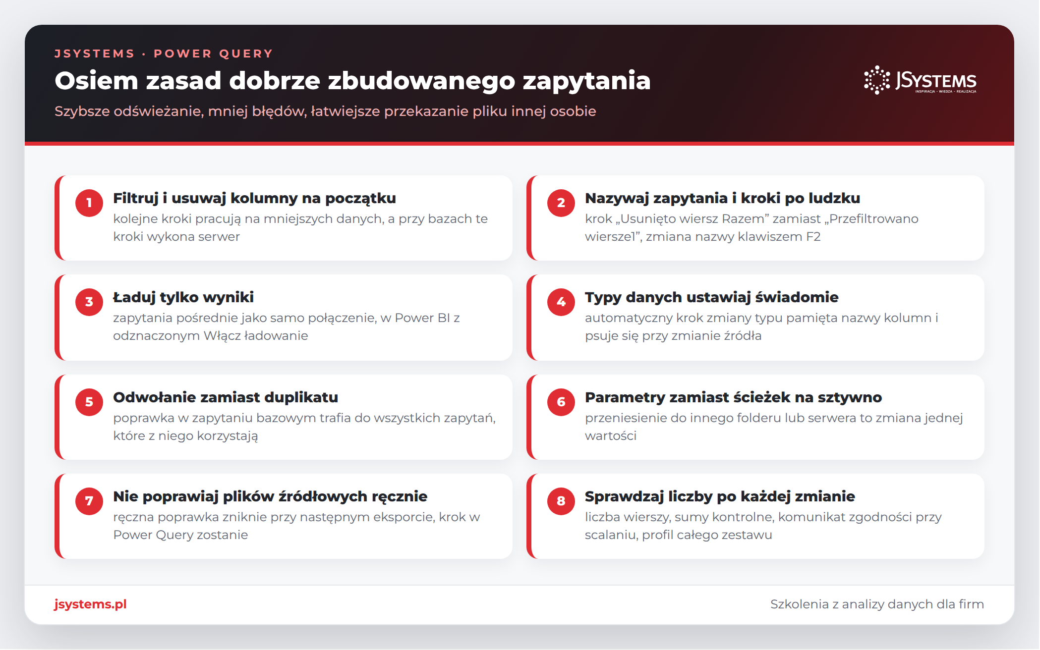This screenshot has width=1040, height=650.
Task: Click description starting "zapytania pośrednie jako samo"
Action: (287, 327)
